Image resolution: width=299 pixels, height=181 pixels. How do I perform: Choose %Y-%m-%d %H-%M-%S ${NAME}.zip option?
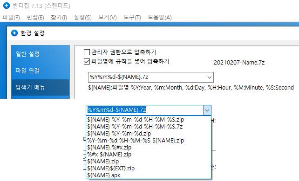point(149,141)
